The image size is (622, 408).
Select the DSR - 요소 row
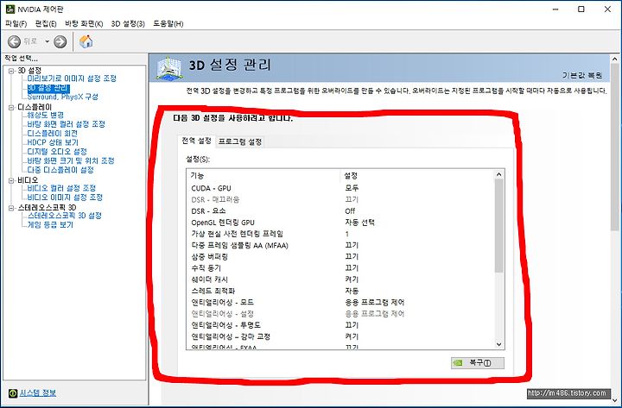point(340,211)
